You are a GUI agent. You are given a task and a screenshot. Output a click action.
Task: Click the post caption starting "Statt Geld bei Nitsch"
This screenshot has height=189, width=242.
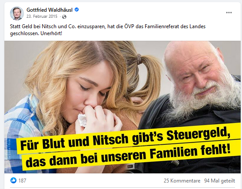[108, 30]
